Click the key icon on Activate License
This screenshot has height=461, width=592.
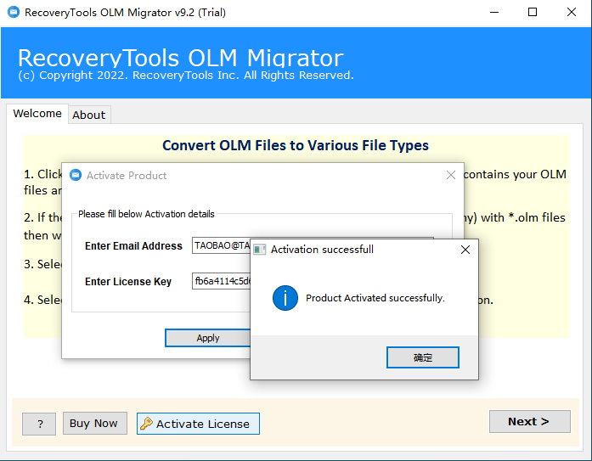coord(146,424)
